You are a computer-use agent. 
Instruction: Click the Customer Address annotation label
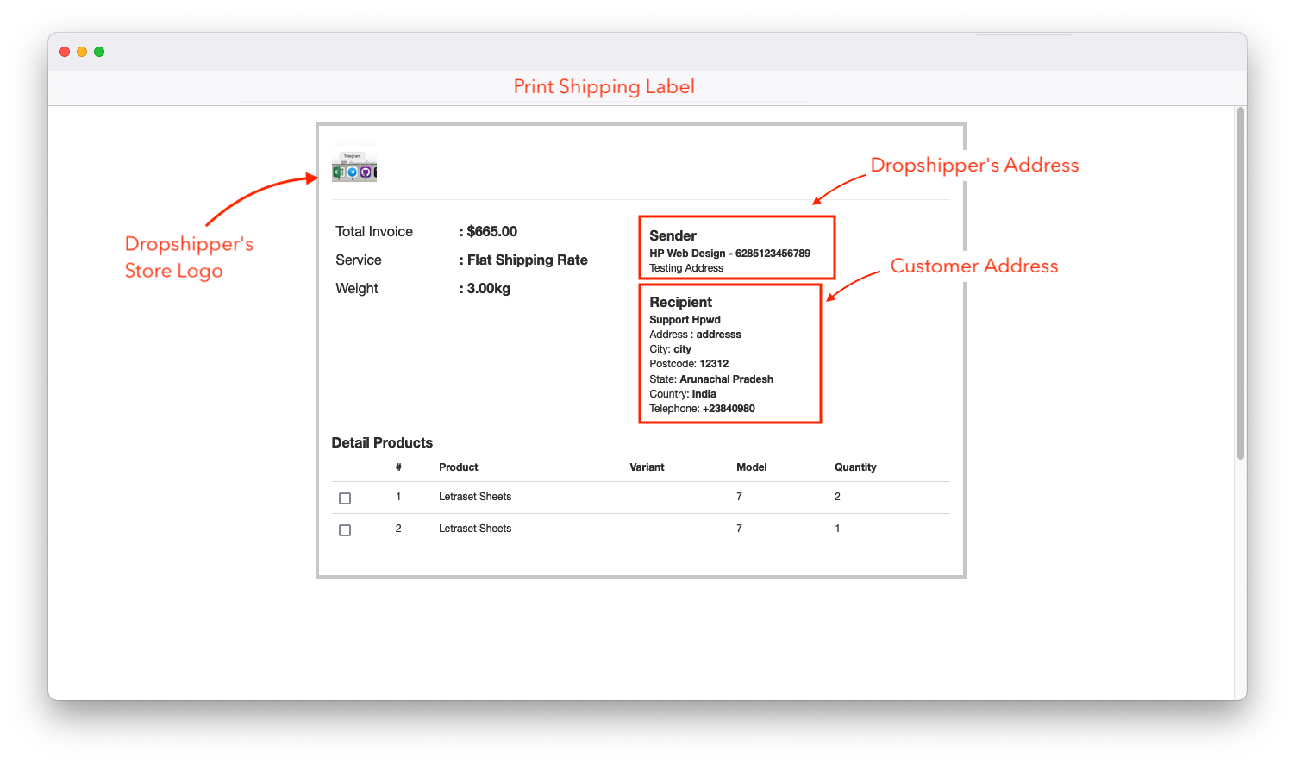pyautogui.click(x=973, y=266)
